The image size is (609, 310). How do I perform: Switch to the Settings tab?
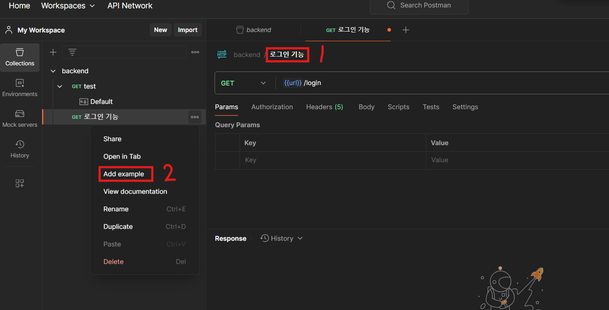(465, 107)
